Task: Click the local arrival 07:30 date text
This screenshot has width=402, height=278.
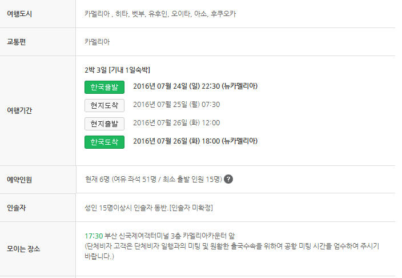Action: coord(176,105)
